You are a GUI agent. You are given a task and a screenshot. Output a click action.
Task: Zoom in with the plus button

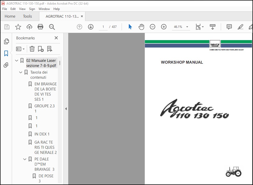164,27
